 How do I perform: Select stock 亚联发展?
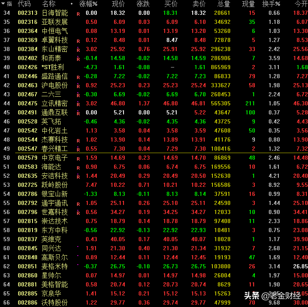[x=55, y=22]
